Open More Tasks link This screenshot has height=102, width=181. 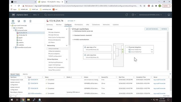(x=166, y=96)
